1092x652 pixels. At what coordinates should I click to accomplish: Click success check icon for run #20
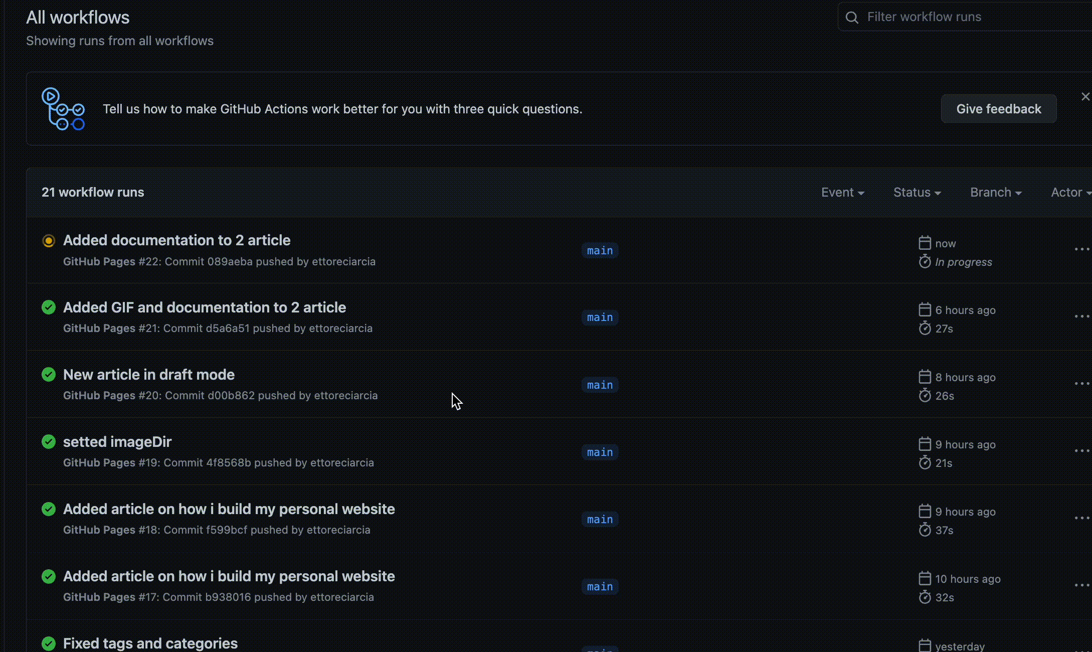coord(49,375)
